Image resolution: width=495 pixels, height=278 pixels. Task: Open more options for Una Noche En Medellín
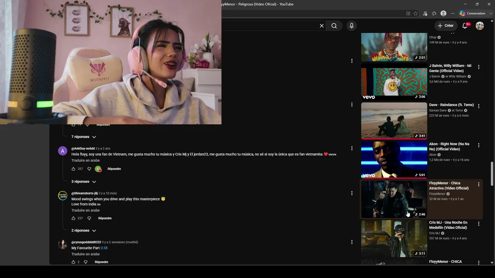click(x=479, y=224)
